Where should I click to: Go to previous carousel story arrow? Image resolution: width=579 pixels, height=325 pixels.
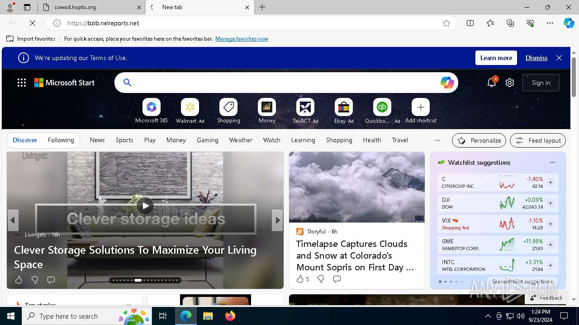pos(13,220)
